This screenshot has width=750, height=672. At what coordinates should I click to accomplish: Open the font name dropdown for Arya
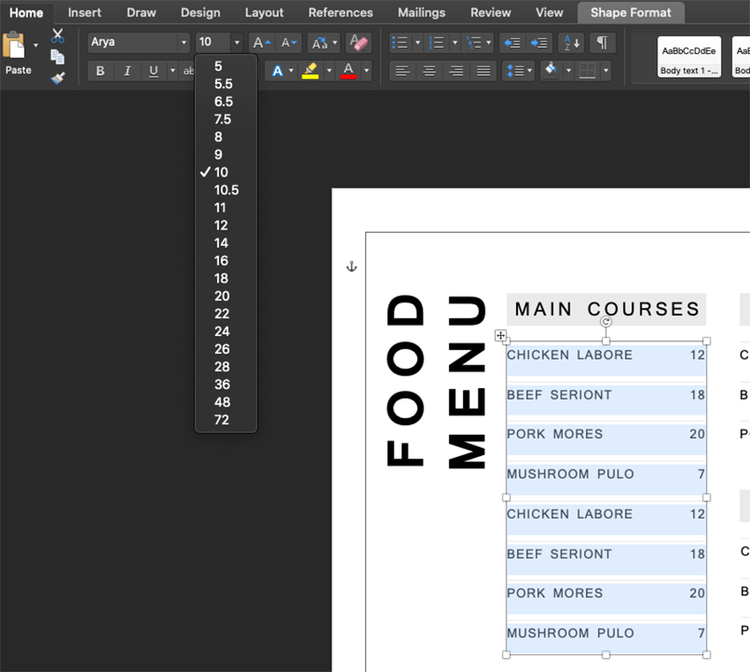[x=184, y=42]
